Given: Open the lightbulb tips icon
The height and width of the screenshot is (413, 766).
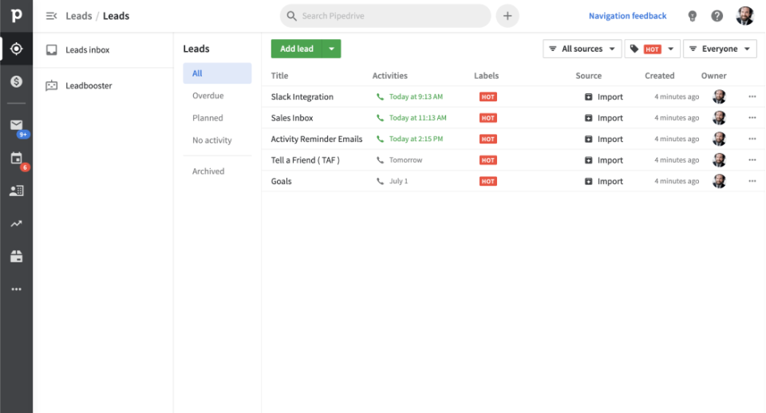Looking at the screenshot, I should pyautogui.click(x=693, y=16).
